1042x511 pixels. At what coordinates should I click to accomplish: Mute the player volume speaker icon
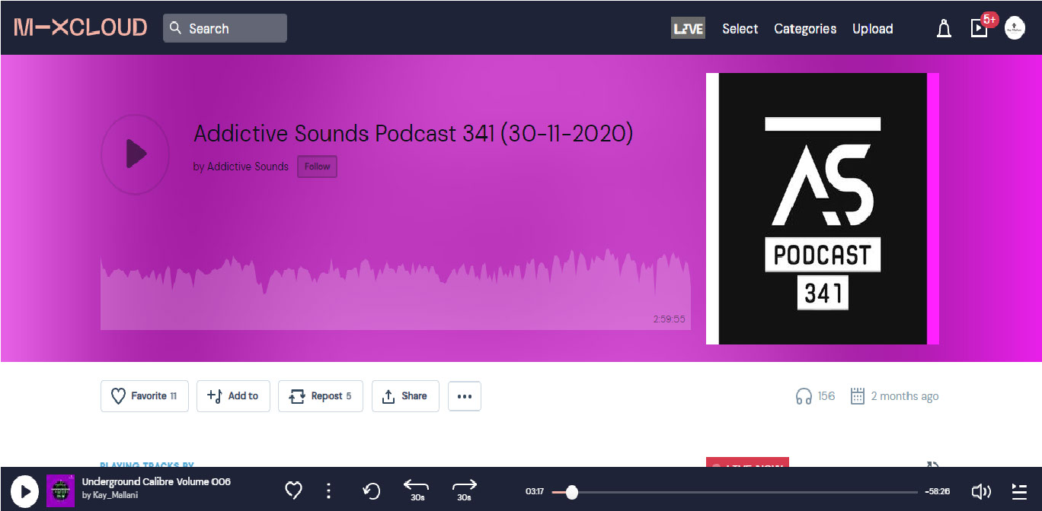[x=981, y=491]
